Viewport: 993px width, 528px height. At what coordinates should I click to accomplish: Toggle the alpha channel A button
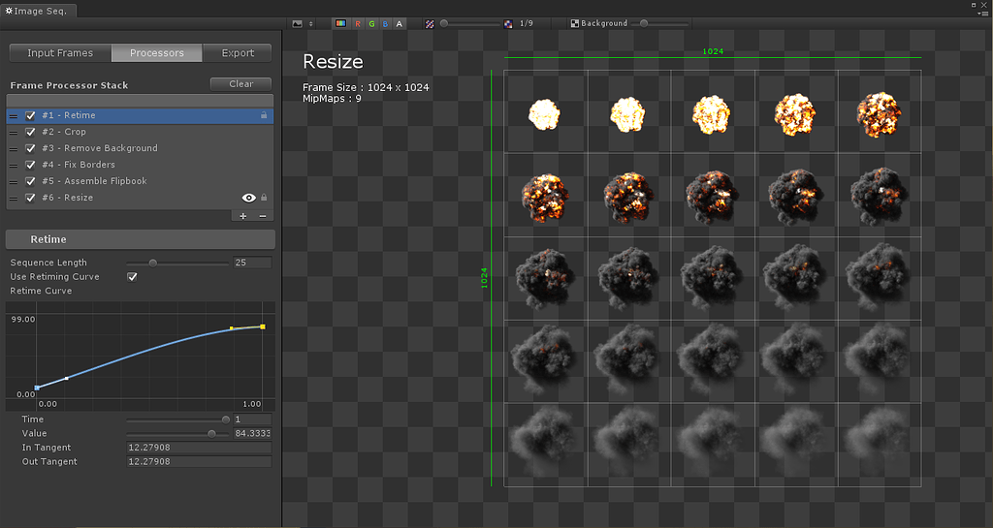click(399, 23)
